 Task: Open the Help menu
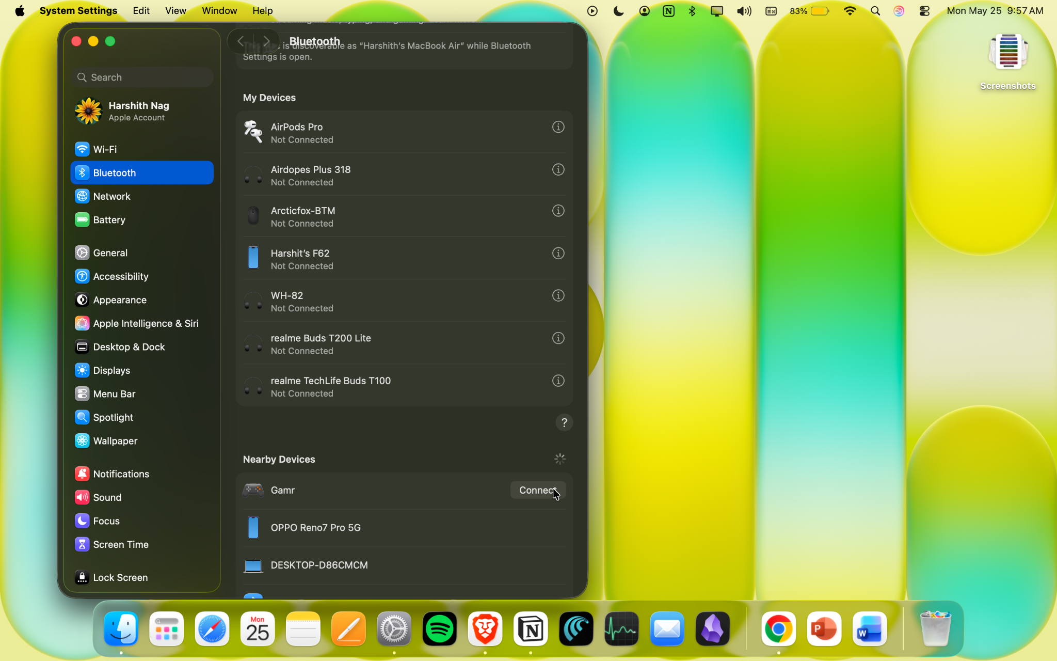262,11
